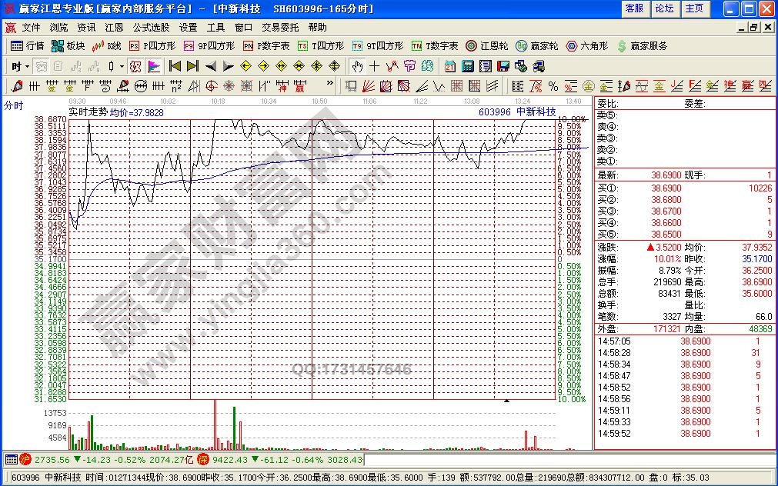The width and height of the screenshot is (778, 486).
Task: Select the crosshair cursor tool
Action: (x=375, y=66)
